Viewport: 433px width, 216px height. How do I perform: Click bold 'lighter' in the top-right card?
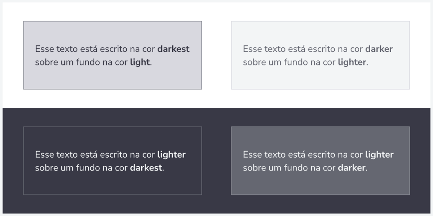[352, 62]
